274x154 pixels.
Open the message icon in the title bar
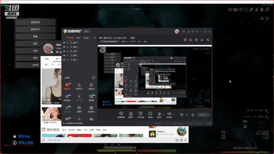(x=184, y=31)
